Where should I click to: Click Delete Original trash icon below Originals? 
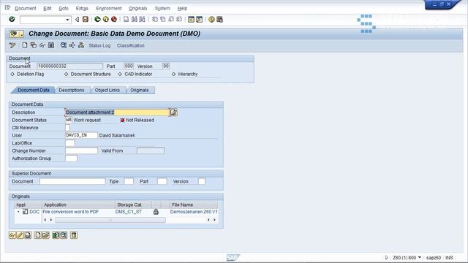(74, 235)
